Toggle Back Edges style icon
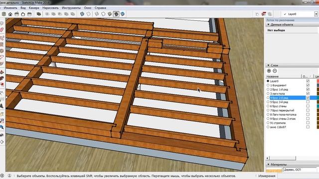Image resolution: width=319 pixels, height=179 pixels. (x=89, y=14)
